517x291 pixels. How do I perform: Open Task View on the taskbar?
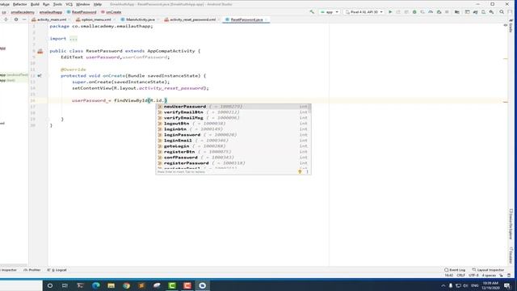(65, 285)
